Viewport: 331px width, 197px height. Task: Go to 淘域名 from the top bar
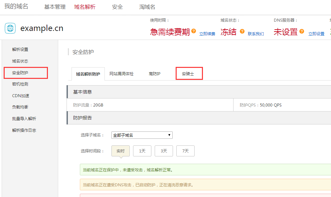(x=147, y=6)
